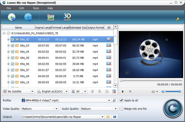Image resolution: width=185 pixels, height=122 pixels.
Task: Play the preview video
Action: [123, 92]
